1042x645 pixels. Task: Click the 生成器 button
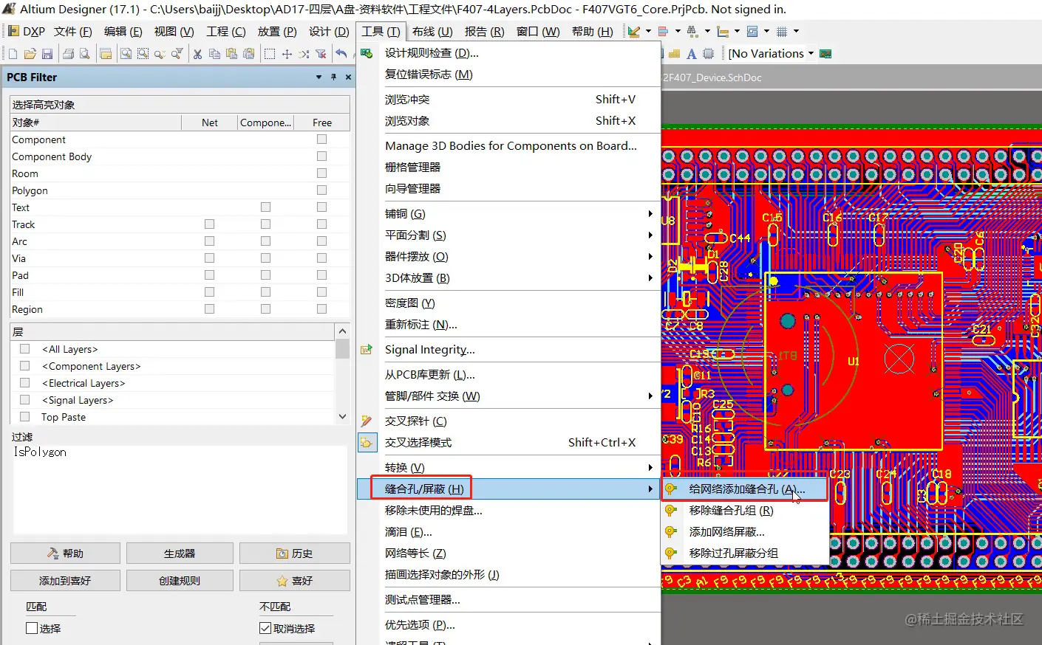180,553
